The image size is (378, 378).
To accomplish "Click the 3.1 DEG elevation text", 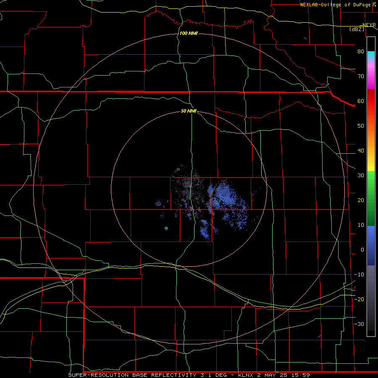I will pos(213,375).
